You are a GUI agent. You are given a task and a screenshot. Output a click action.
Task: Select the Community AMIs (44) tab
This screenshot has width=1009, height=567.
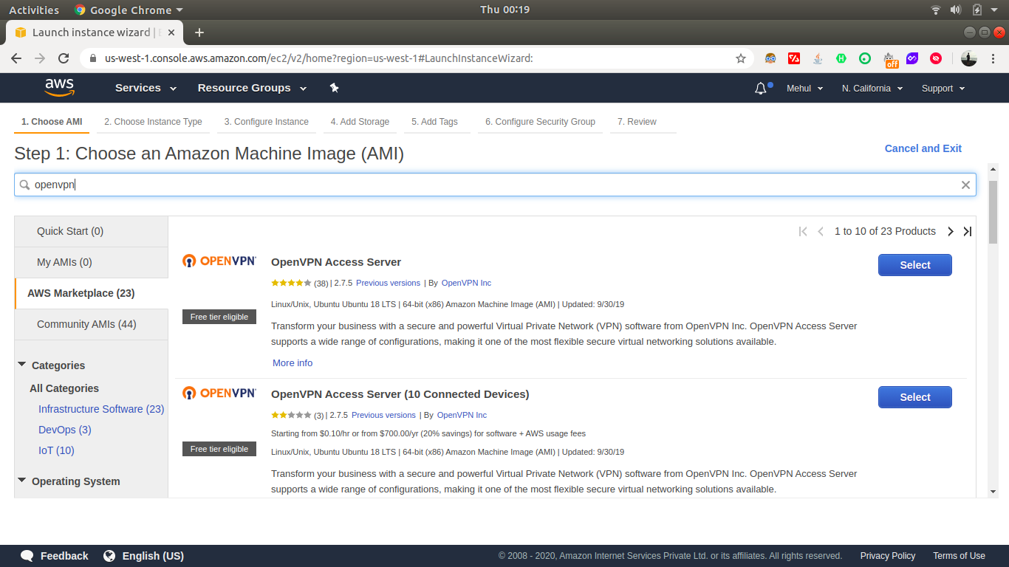(92, 324)
